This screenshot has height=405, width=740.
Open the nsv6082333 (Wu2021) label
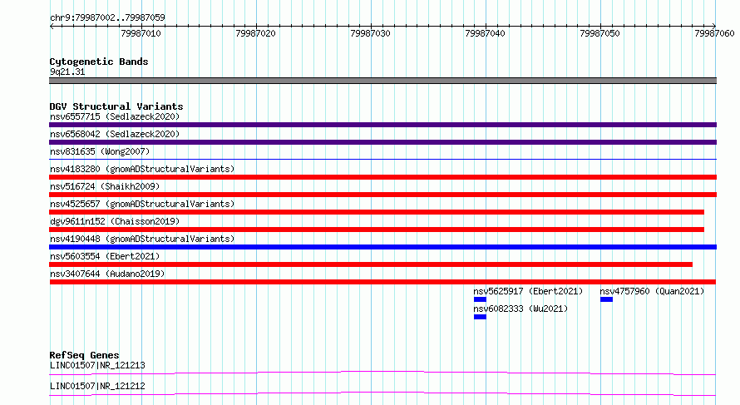[520, 309]
